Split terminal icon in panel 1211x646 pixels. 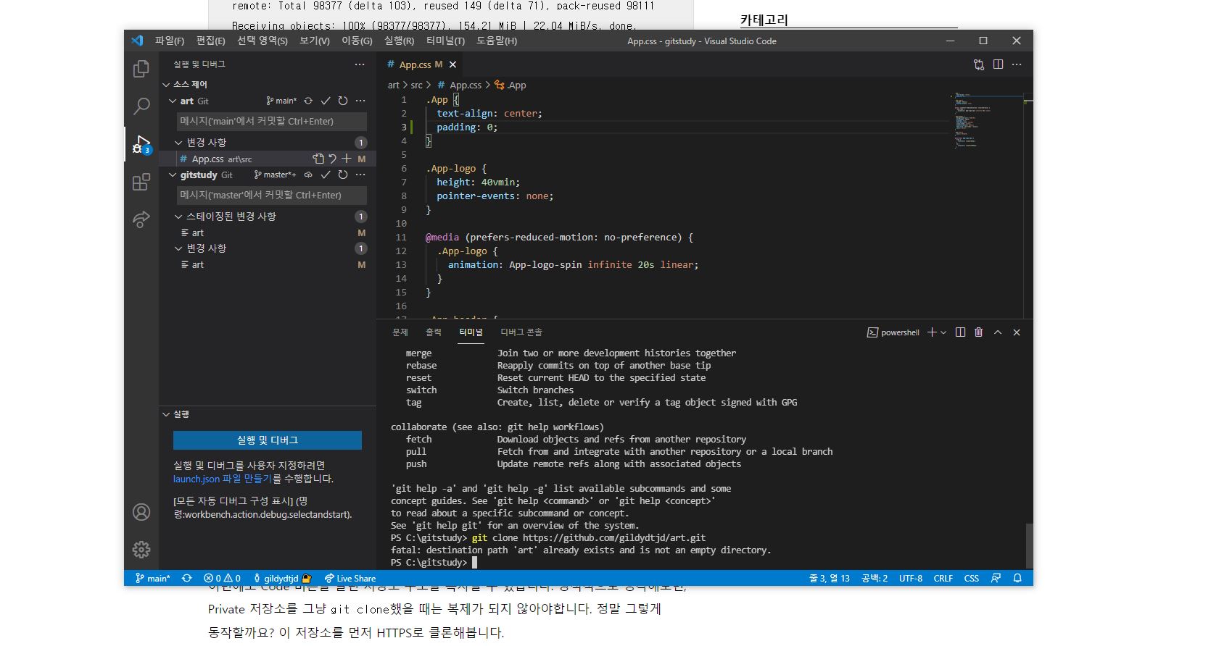coord(960,332)
